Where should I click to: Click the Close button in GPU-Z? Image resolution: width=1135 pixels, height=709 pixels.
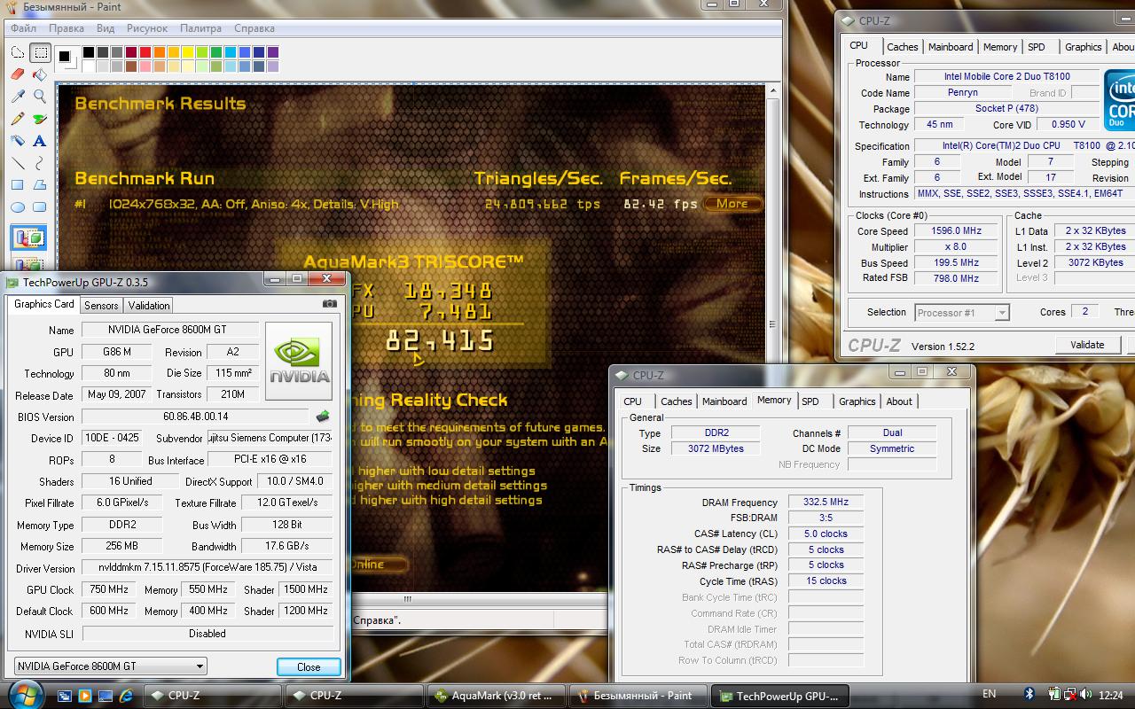point(309,666)
